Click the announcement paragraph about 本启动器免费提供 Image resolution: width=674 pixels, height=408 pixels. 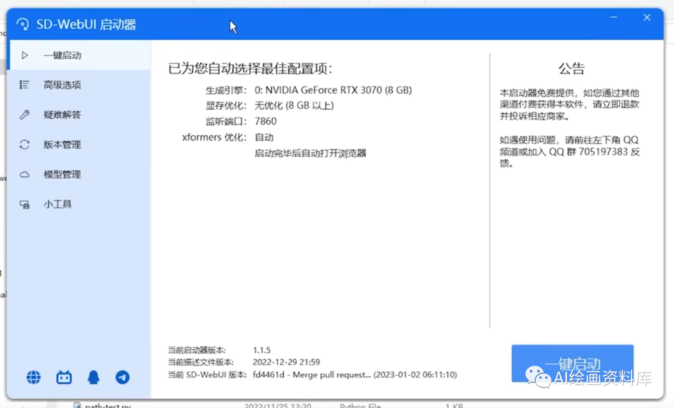(570, 105)
